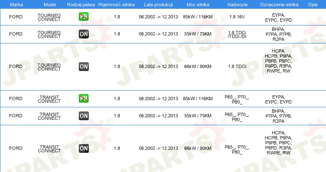
Task: Click production dates in Transit Connect 55kW row
Action: (x=158, y=116)
